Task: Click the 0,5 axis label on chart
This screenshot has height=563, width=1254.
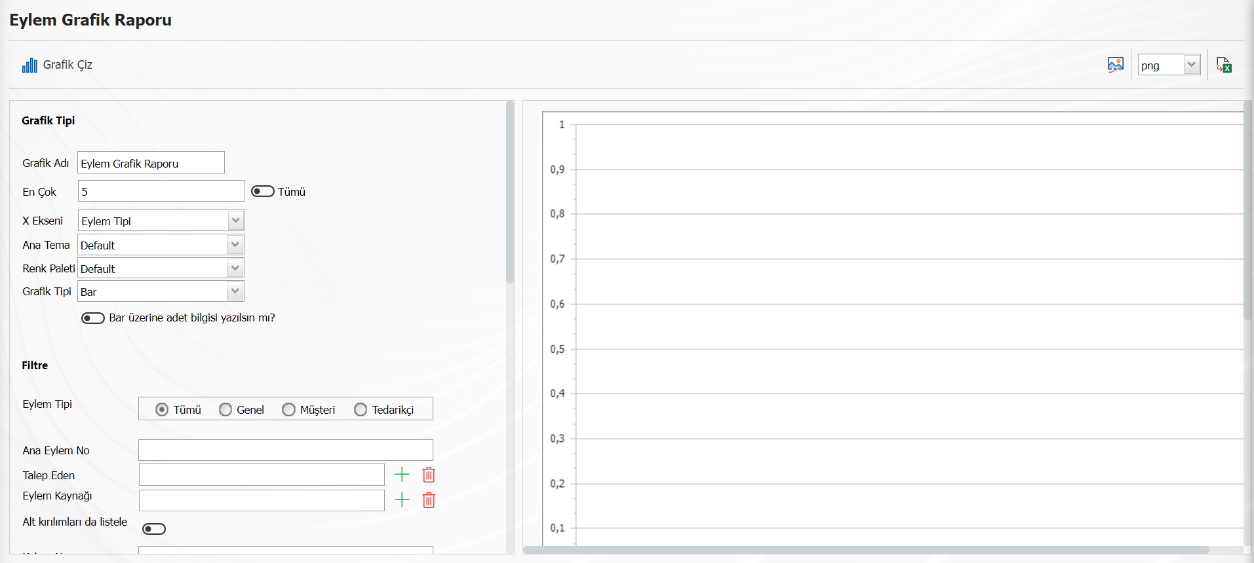Action: (557, 349)
